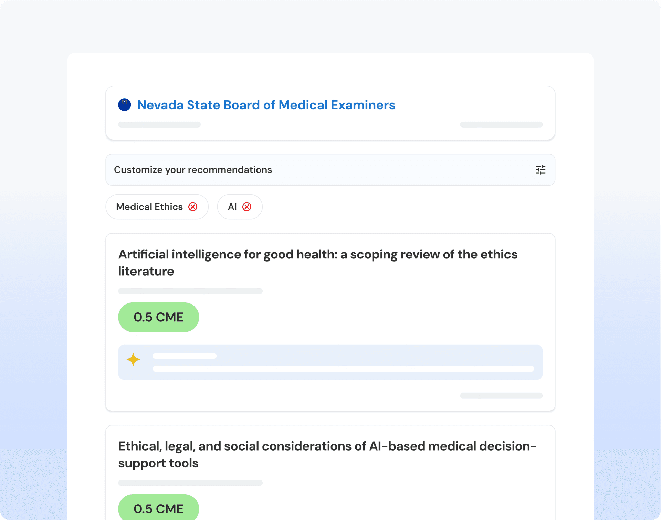
Task: Click the placeholder bar below the Nevada board title
Action: pyautogui.click(x=159, y=124)
